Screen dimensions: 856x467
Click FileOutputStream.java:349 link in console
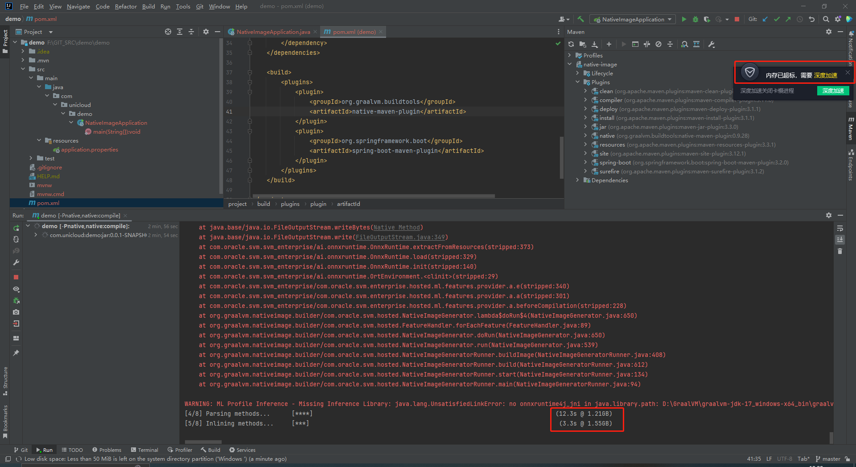[x=400, y=237]
